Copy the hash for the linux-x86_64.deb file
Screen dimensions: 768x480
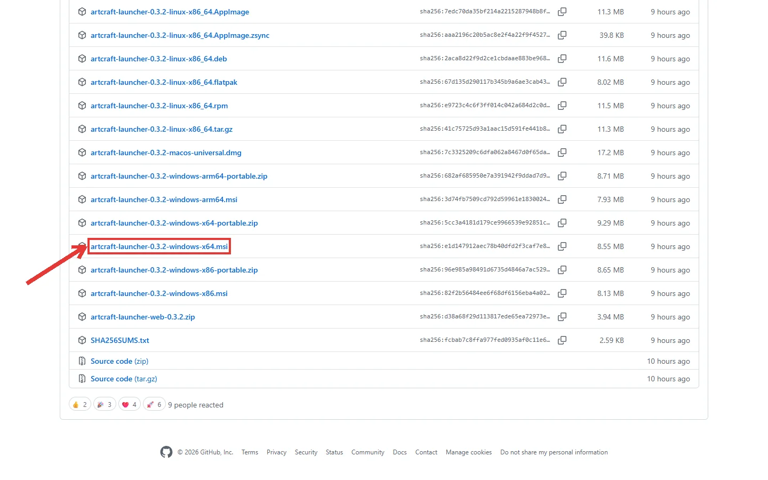click(562, 59)
